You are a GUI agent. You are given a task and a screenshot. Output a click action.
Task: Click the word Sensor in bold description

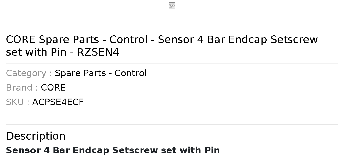point(23,150)
